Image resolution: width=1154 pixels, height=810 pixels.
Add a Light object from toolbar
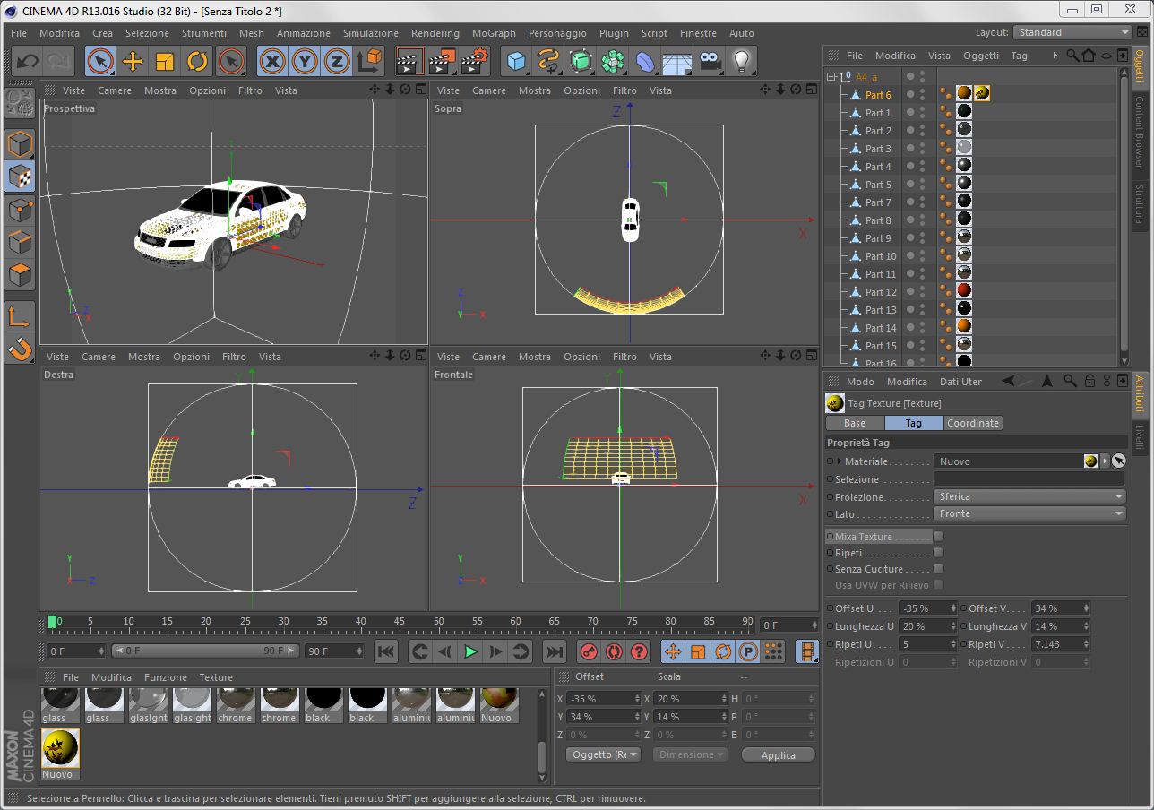(x=741, y=61)
